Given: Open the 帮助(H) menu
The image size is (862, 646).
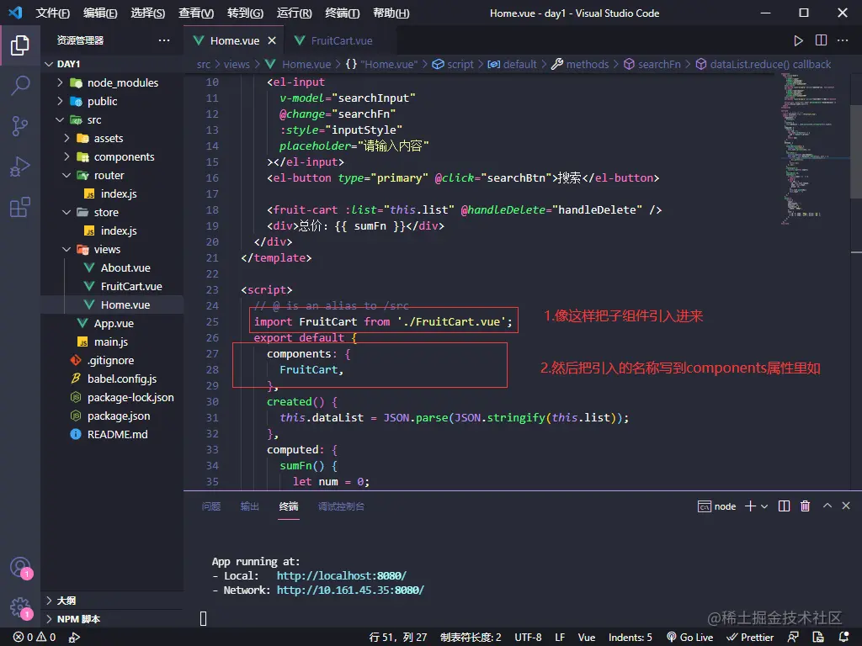Looking at the screenshot, I should click(391, 13).
